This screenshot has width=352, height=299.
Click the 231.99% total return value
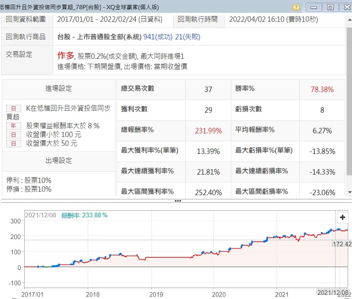pos(208,131)
